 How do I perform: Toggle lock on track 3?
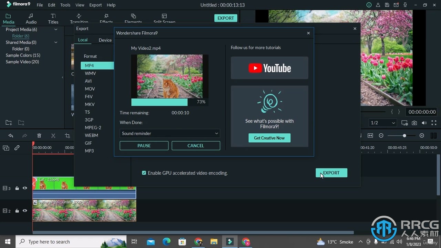[x=17, y=188]
